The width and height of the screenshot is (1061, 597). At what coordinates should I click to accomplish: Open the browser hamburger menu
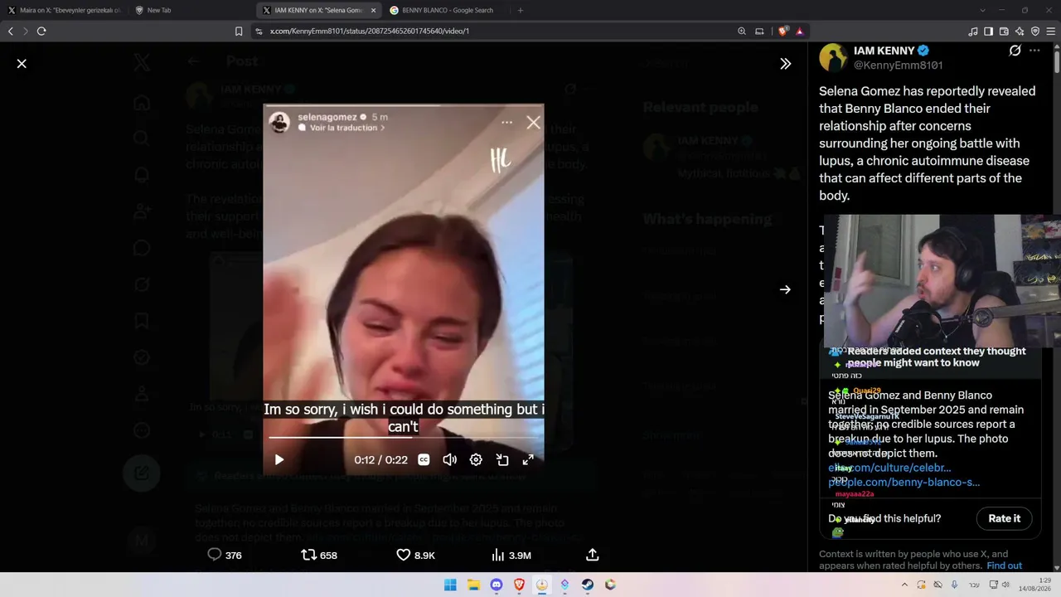tap(1051, 31)
